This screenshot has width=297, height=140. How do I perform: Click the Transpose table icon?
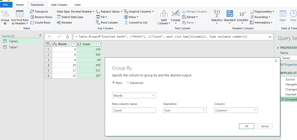[32, 12]
